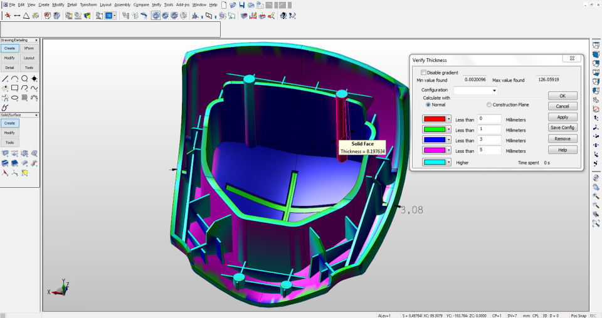This screenshot has width=602, height=318.
Task: Select the Spline curve tool
Action: point(33,88)
